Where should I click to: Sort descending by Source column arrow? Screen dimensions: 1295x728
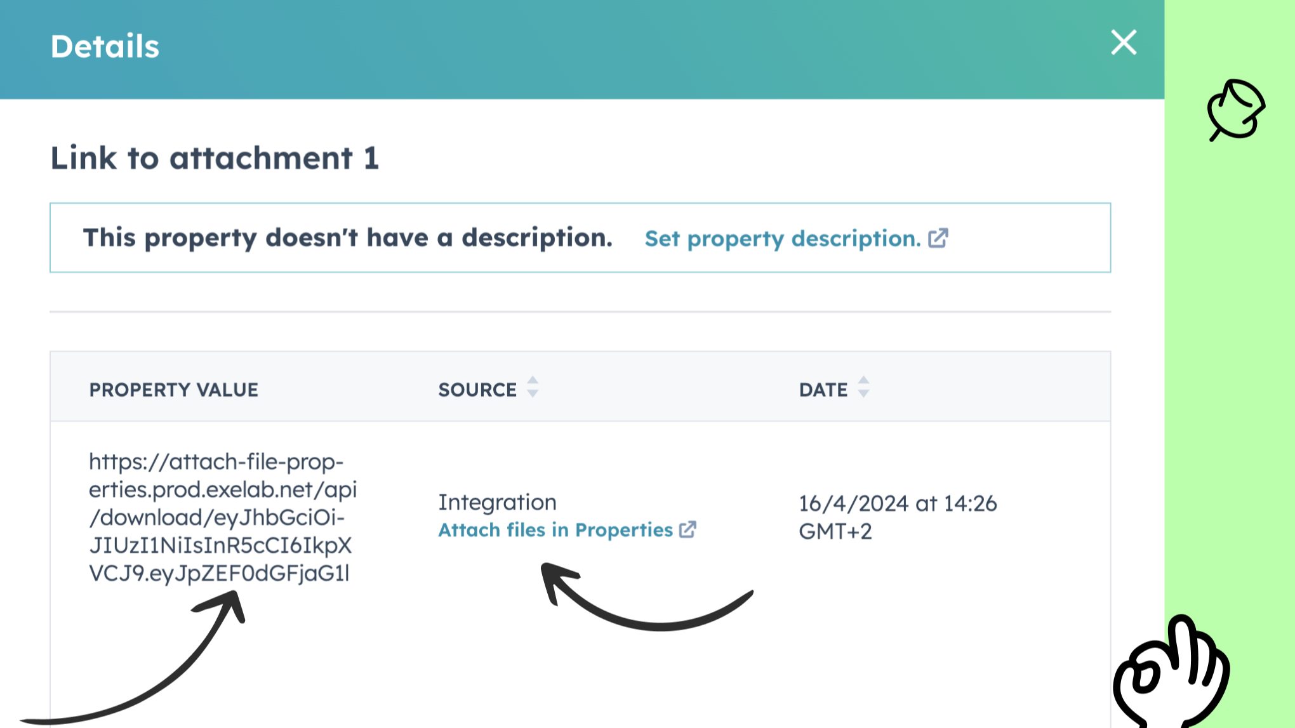(533, 395)
